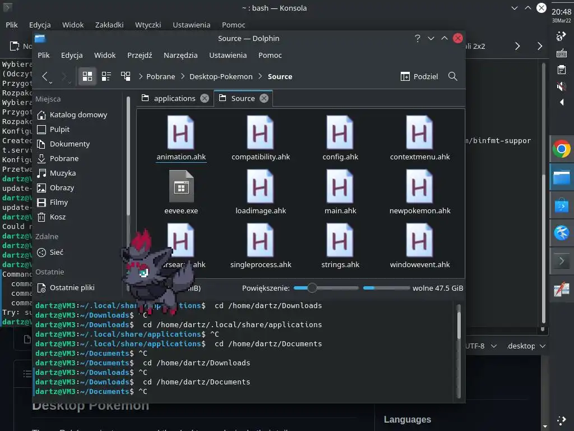The height and width of the screenshot is (431, 574).
Task: Select the contextmenu.ahk file icon
Action: [x=419, y=132]
